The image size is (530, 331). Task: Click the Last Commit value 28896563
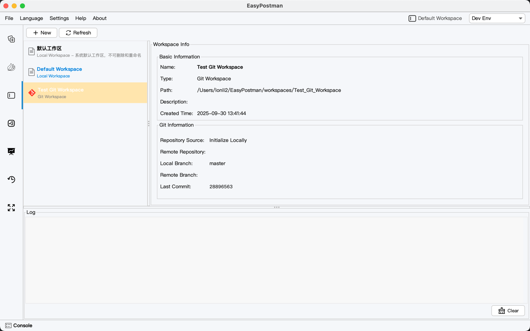pos(221,187)
